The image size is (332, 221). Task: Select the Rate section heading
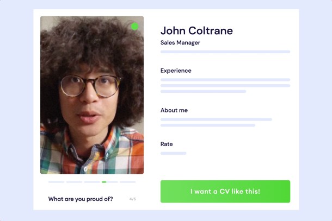point(167,144)
